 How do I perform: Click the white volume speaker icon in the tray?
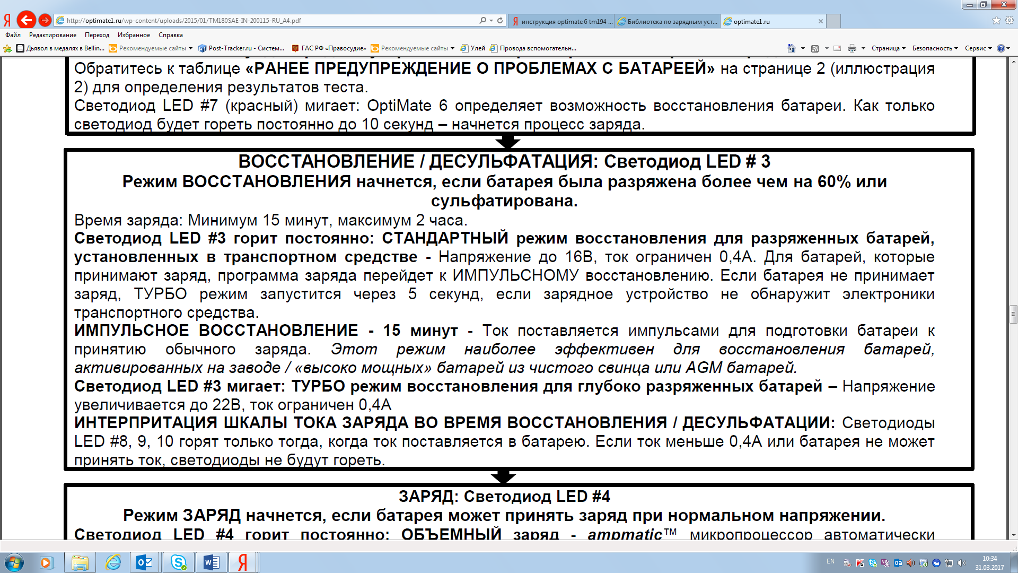tap(961, 563)
